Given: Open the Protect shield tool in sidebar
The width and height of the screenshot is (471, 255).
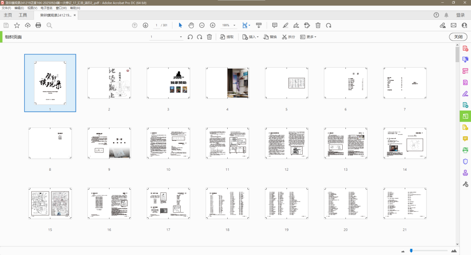Looking at the screenshot, I should point(465,162).
